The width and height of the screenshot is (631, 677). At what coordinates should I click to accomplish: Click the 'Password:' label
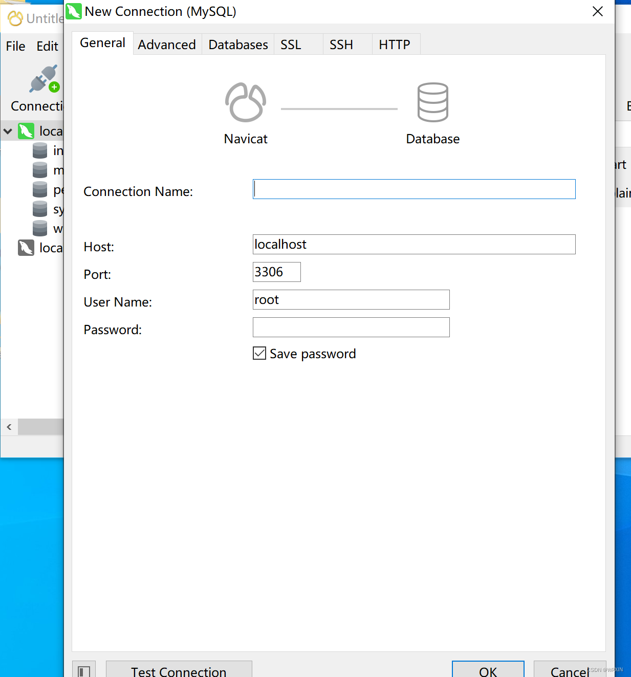(113, 330)
